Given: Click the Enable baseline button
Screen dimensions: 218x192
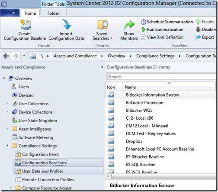Looking at the screenshot, I should point(205,22).
